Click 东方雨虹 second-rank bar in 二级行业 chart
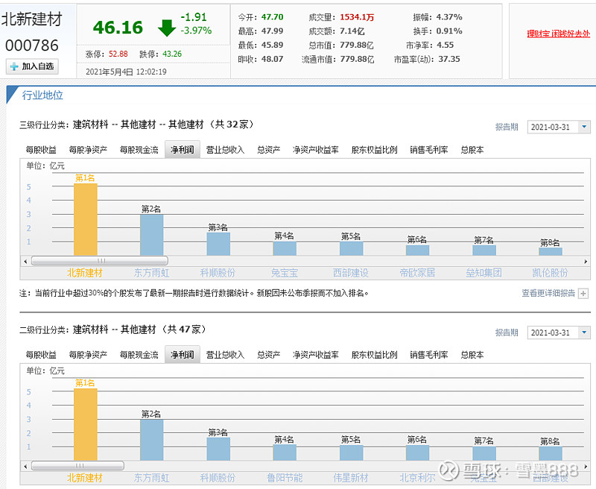Image resolution: width=596 pixels, height=489 pixels. (x=152, y=440)
